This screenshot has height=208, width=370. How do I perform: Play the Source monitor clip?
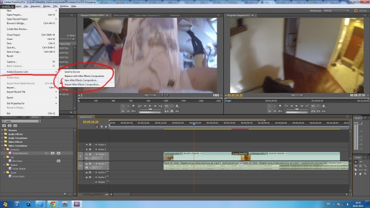tap(150, 106)
